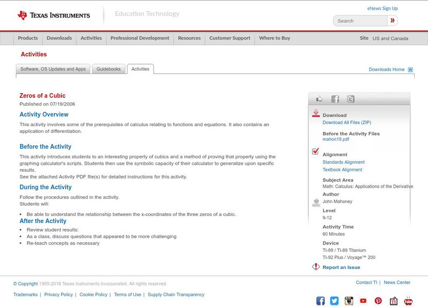Click the Before the Activity heading
The image size is (428, 307).
click(x=45, y=147)
